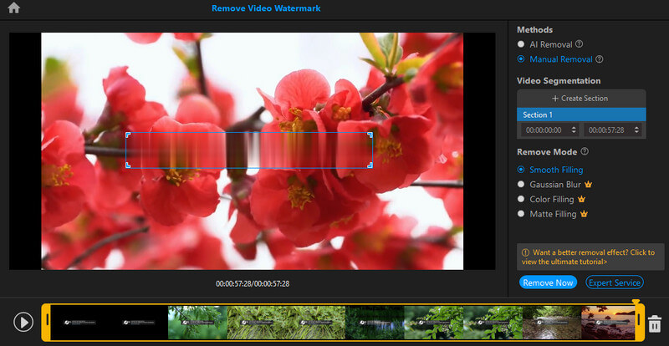This screenshot has height=346, width=669.
Task: Click the yellow timeline playhead marker
Action: pyautogui.click(x=636, y=304)
